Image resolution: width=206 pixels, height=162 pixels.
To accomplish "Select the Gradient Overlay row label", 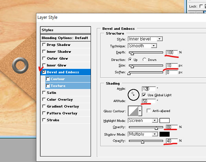I will click(x=63, y=107).
